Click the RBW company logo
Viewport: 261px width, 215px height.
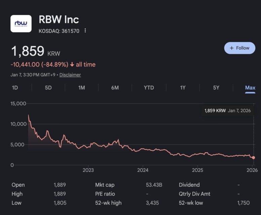[21, 24]
